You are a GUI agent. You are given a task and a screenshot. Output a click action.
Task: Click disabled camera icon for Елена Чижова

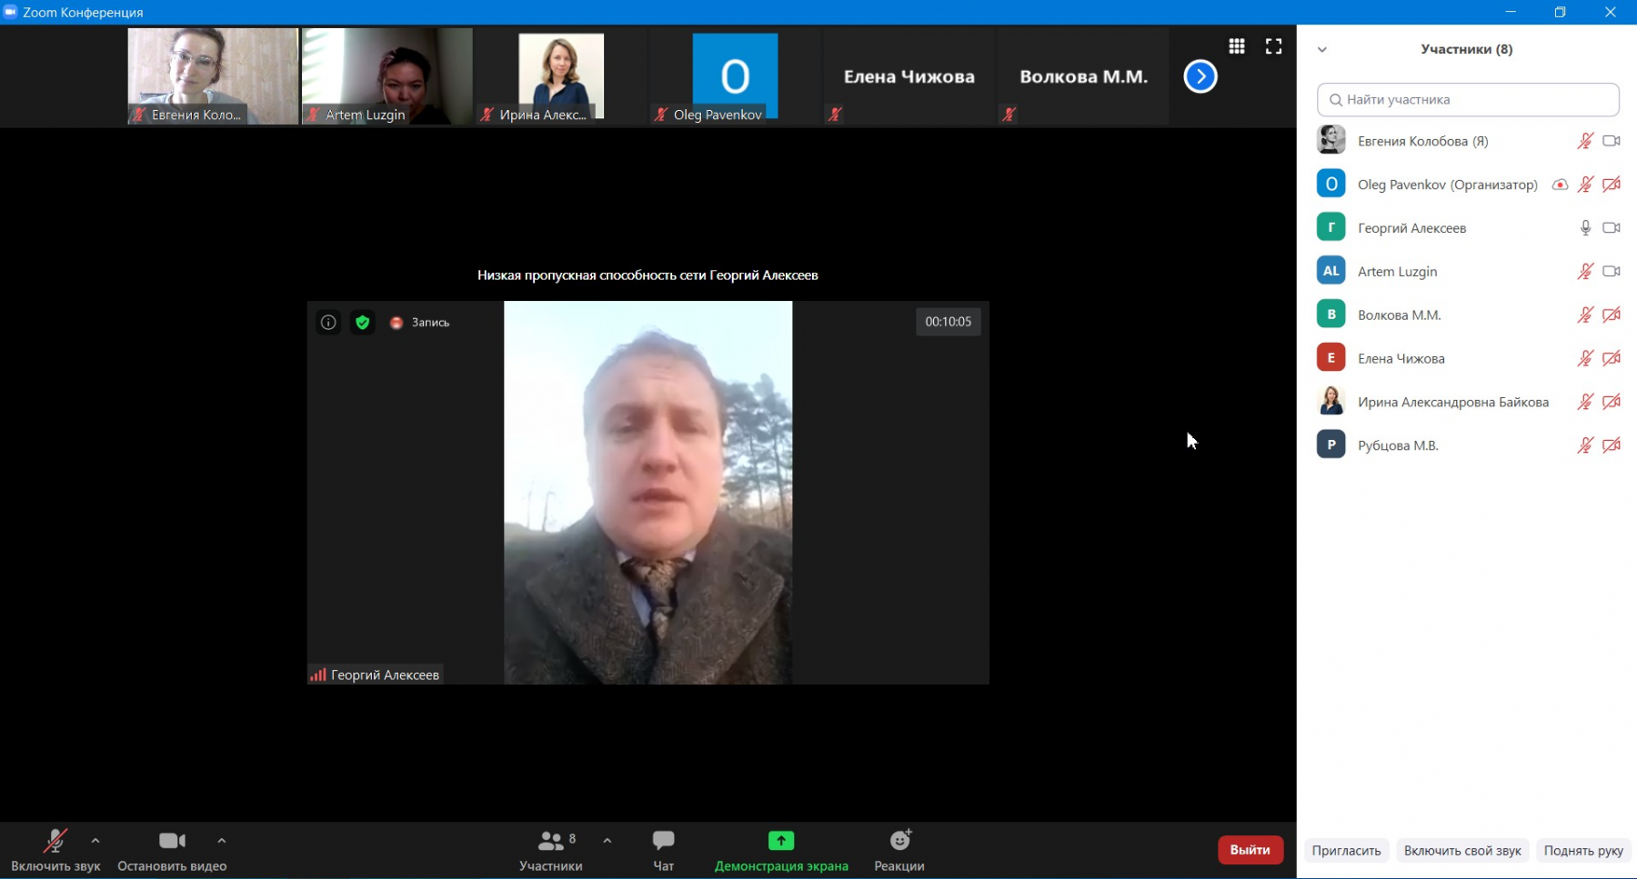pyautogui.click(x=1612, y=358)
